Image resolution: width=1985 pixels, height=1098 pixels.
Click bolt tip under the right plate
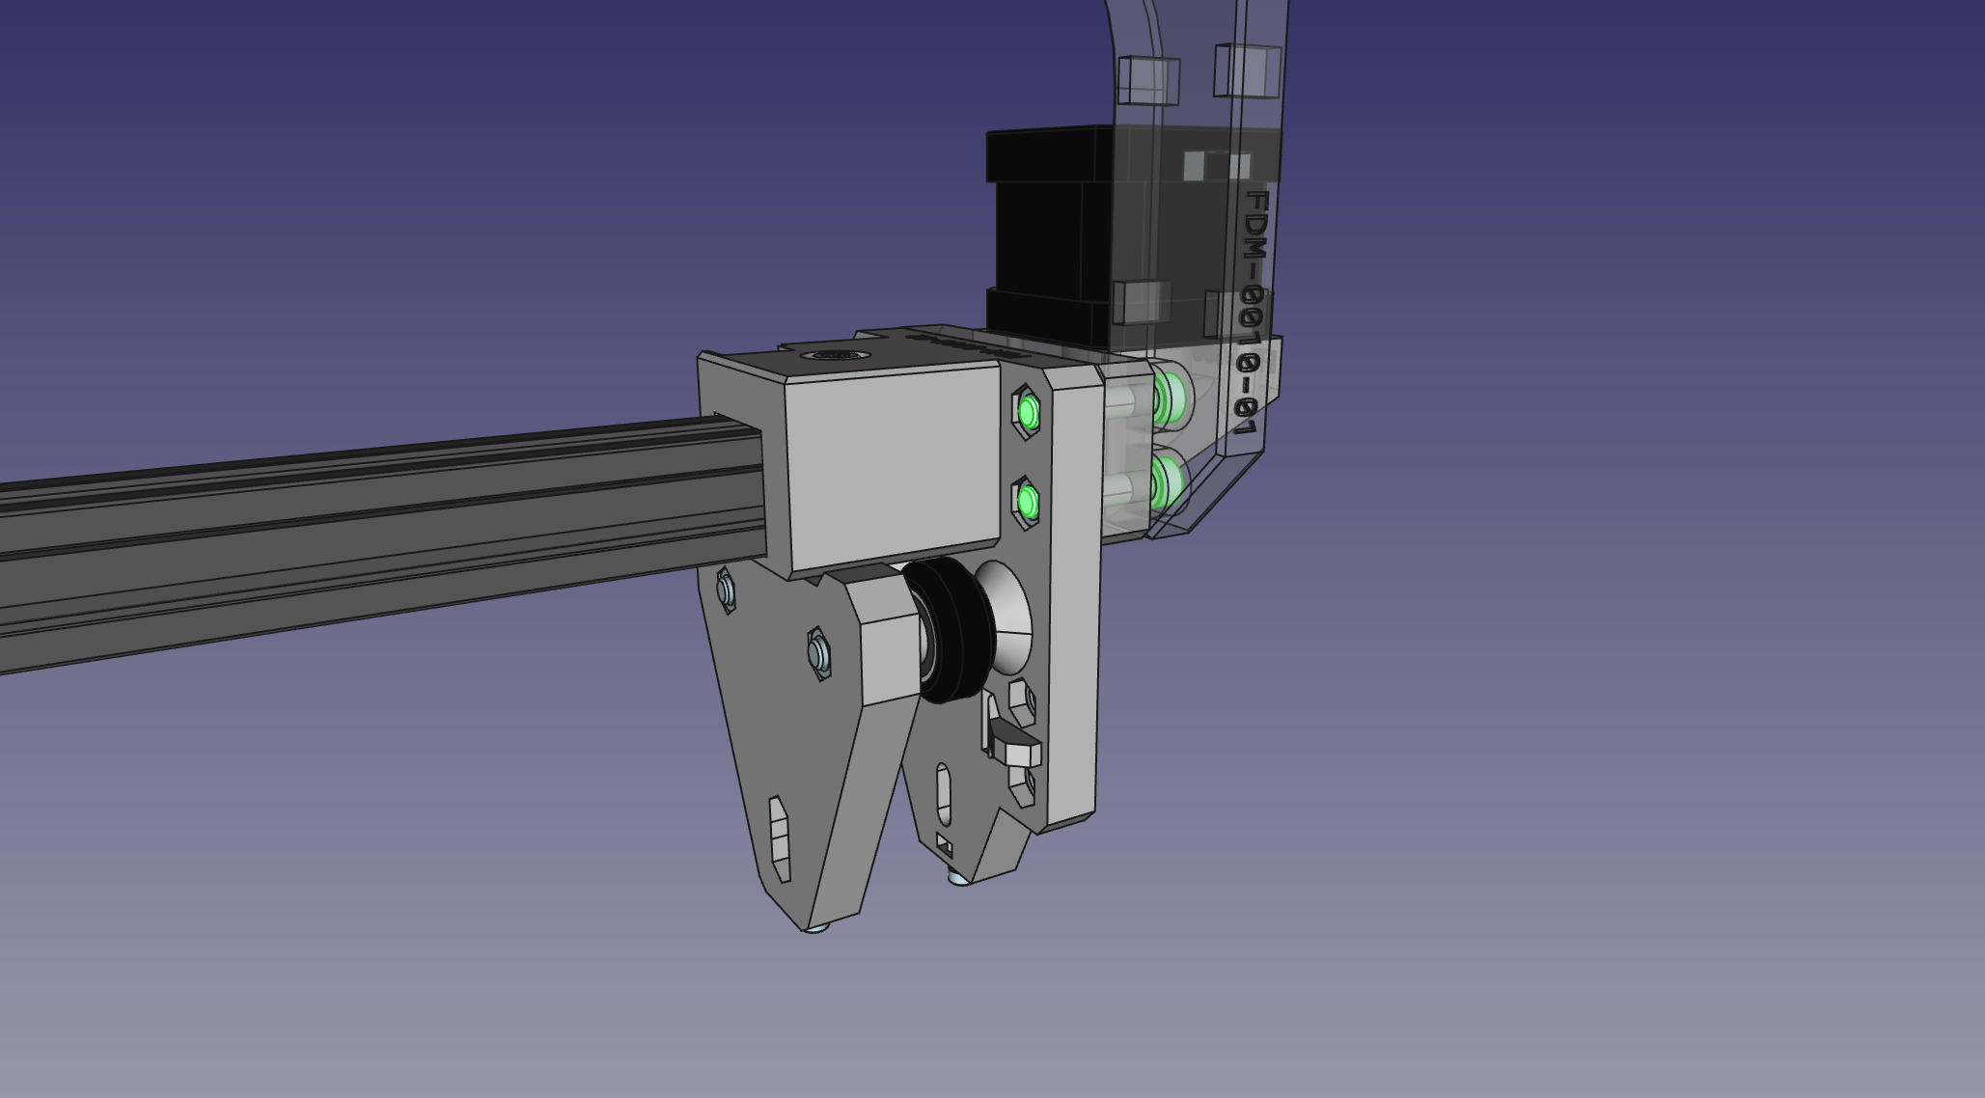point(958,879)
